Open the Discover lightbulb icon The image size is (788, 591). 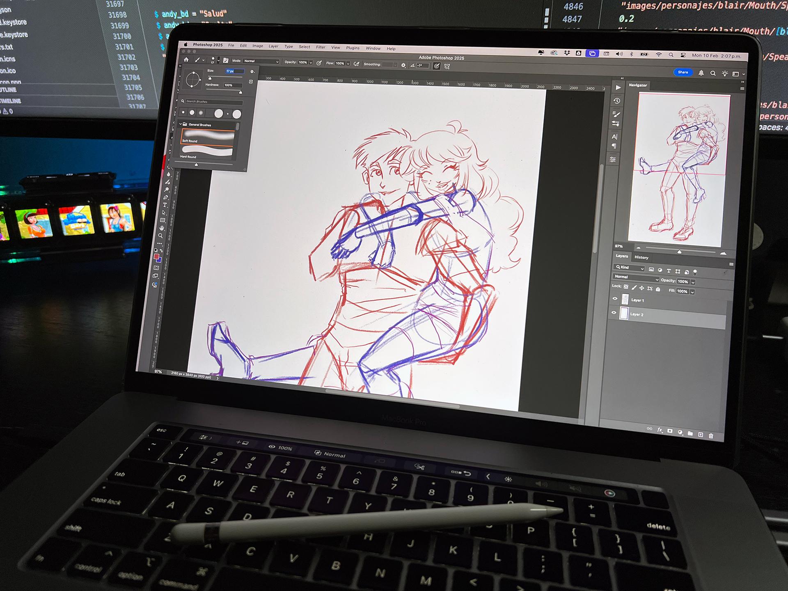click(x=725, y=74)
